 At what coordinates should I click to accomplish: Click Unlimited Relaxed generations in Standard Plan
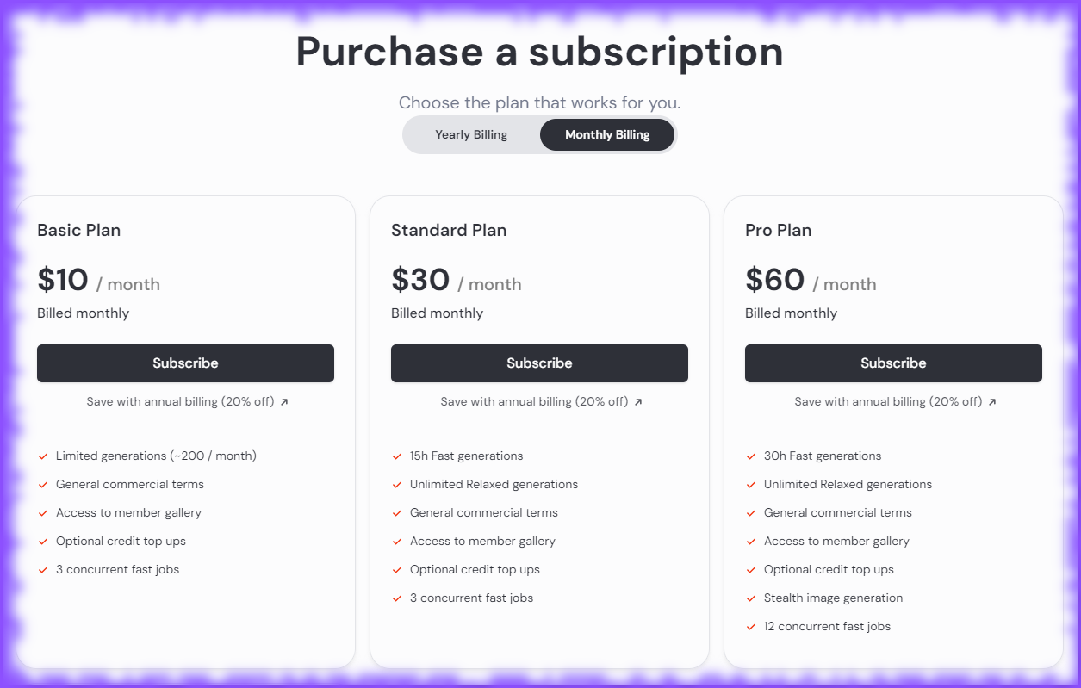[494, 484]
